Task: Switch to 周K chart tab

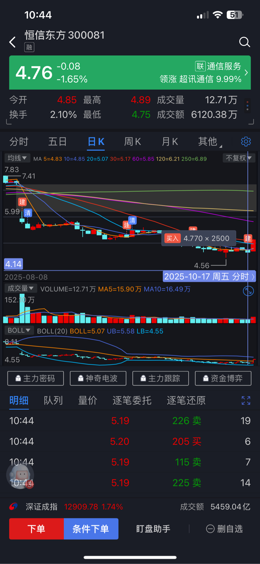Action: (132, 142)
